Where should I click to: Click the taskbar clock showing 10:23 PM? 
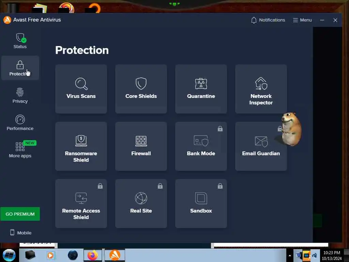[x=332, y=256]
